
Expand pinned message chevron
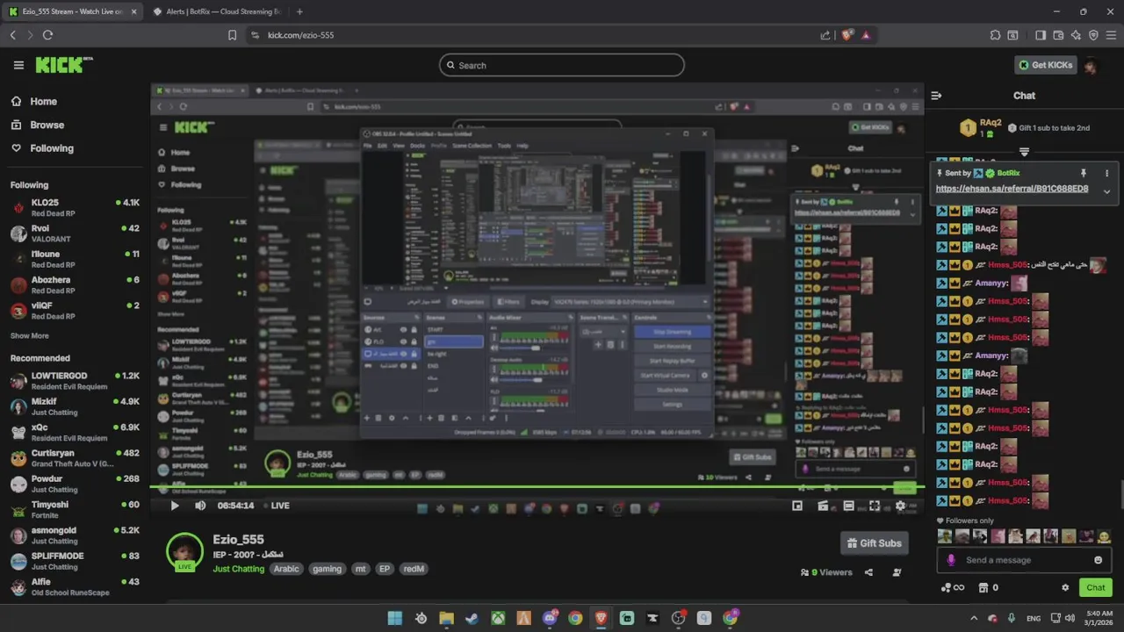[x=1106, y=191]
